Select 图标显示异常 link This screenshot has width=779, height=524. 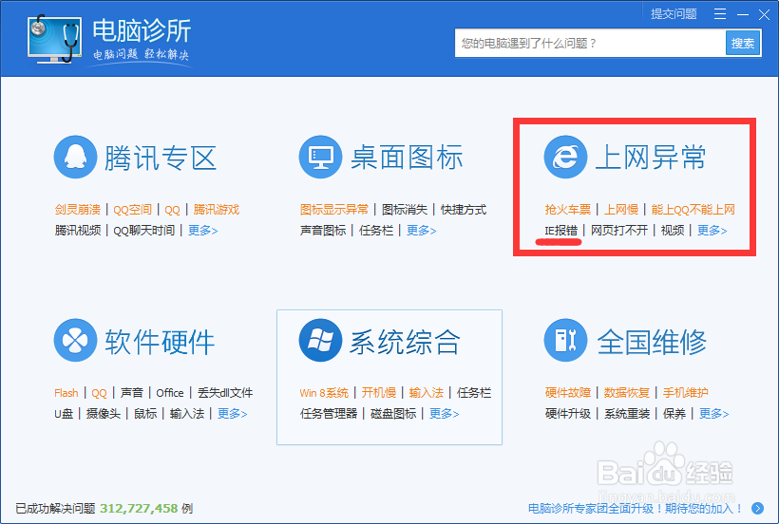[334, 210]
